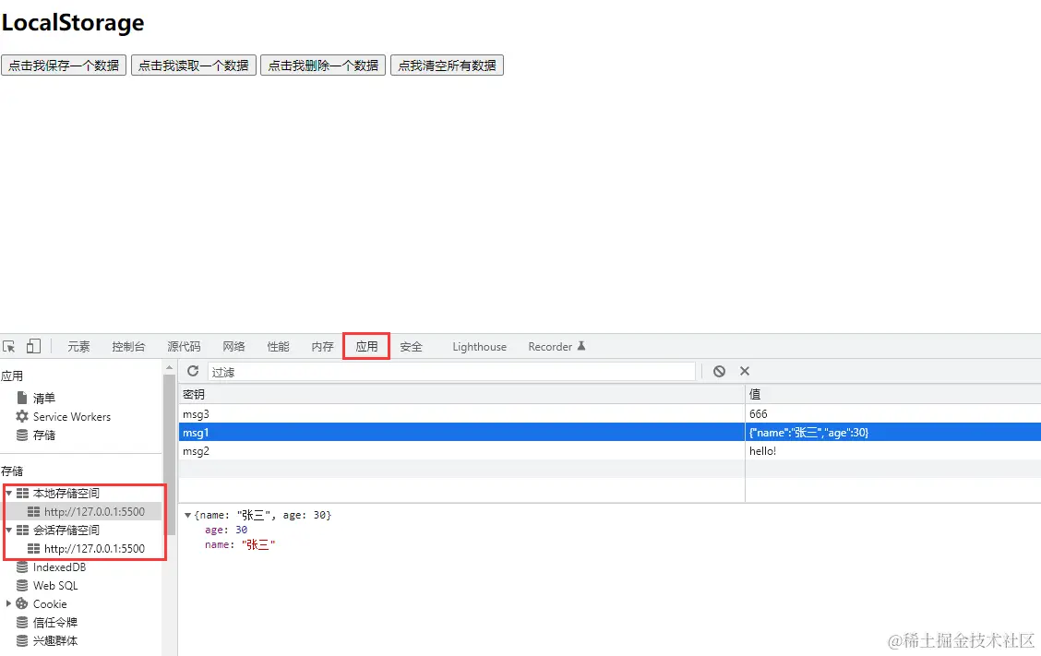Viewport: 1041px width, 656px height.
Task: Click the clear all storage icon
Action: [719, 371]
